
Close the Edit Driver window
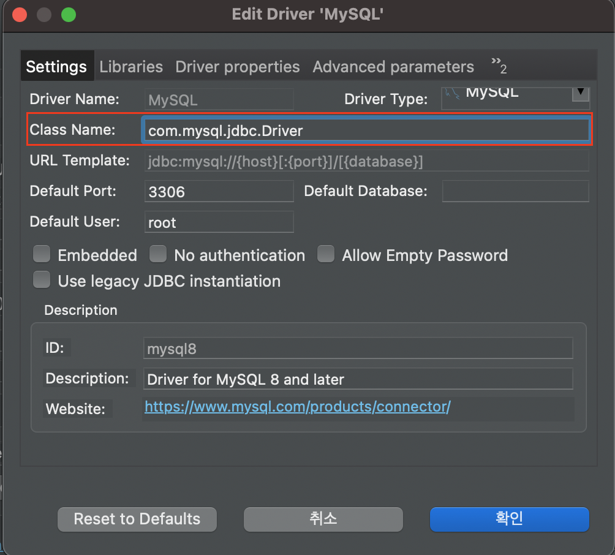20,15
